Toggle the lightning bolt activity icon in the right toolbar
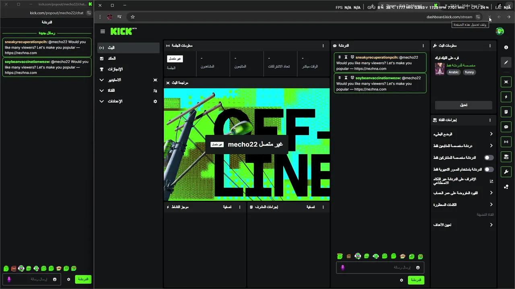The height and width of the screenshot is (289, 515). [506, 97]
